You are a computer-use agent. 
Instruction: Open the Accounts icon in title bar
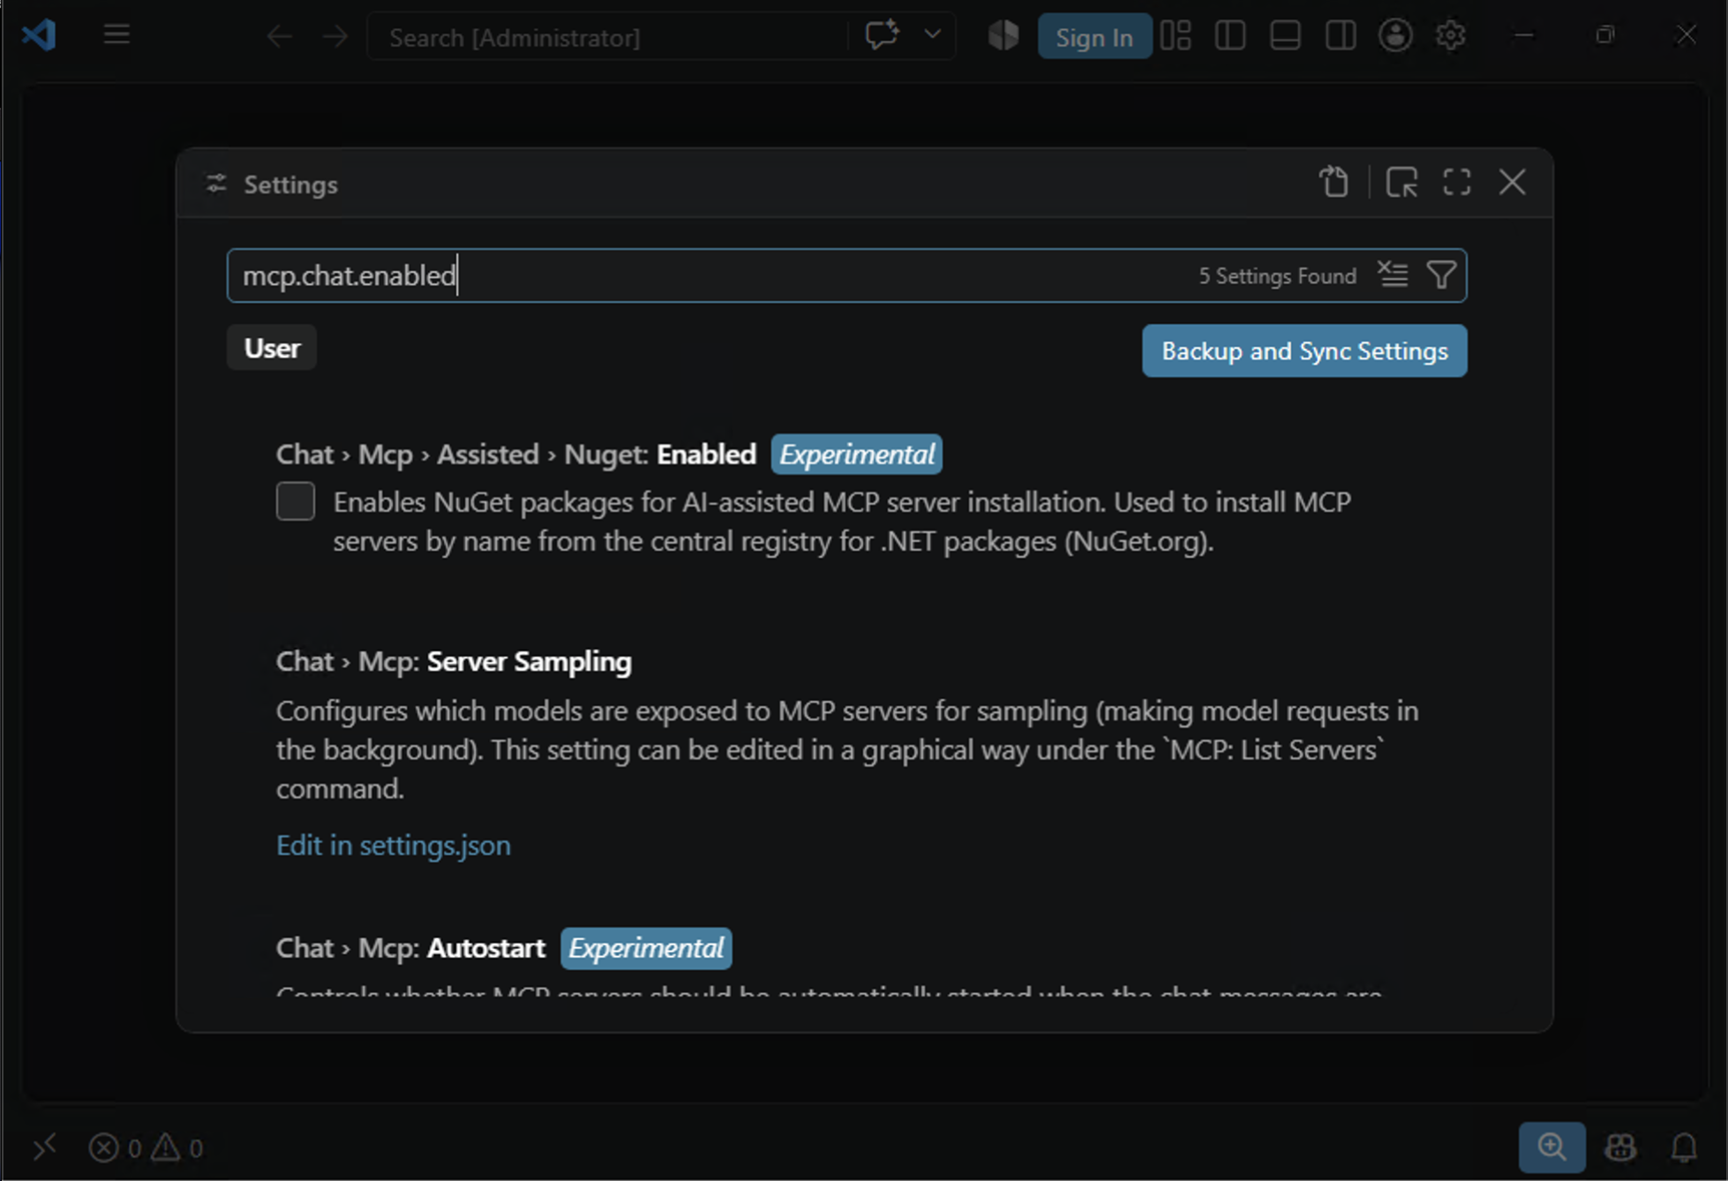1395,36
